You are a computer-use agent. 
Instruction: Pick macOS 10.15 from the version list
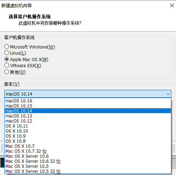pyautogui.click(x=88, y=106)
